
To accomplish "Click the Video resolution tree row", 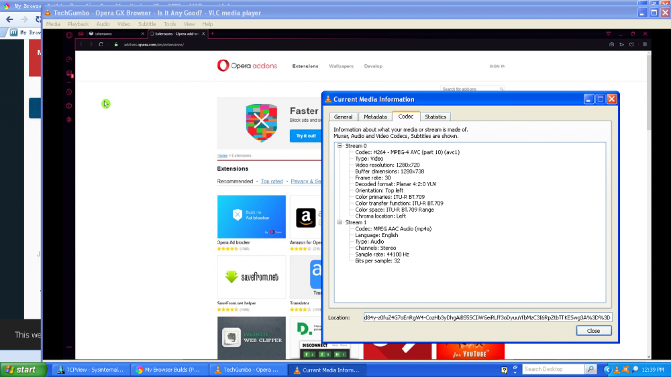I will pyautogui.click(x=387, y=165).
